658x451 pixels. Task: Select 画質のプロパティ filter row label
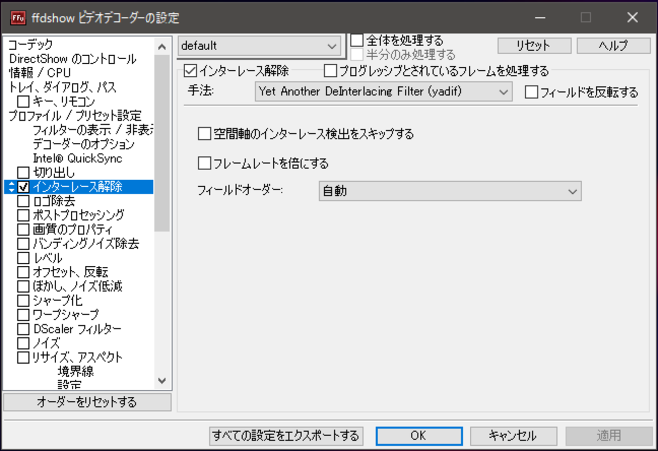pyautogui.click(x=73, y=229)
